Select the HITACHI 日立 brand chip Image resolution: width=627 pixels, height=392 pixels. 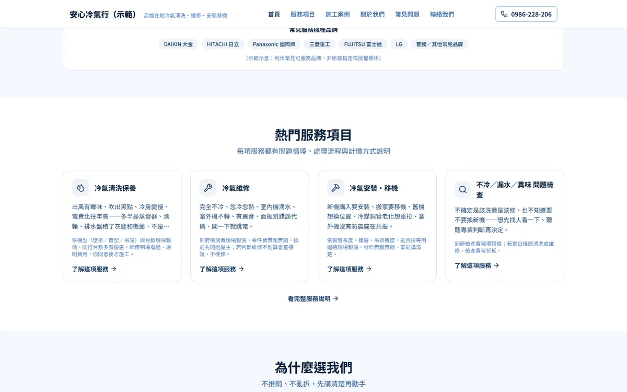click(x=223, y=44)
